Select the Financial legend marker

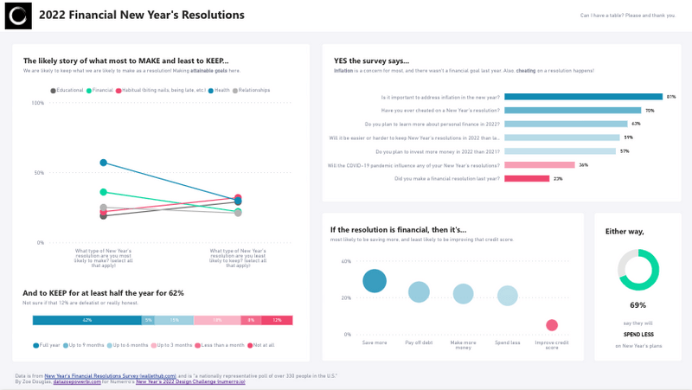(x=89, y=91)
